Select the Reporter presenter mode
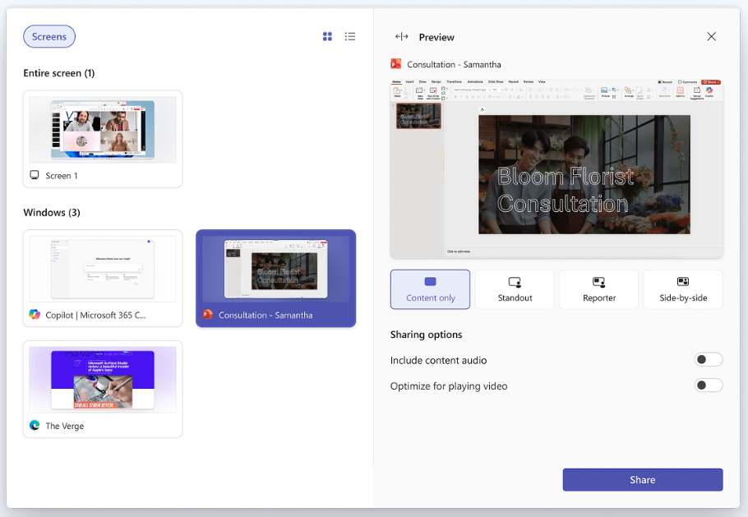The width and height of the screenshot is (748, 517). coord(599,289)
